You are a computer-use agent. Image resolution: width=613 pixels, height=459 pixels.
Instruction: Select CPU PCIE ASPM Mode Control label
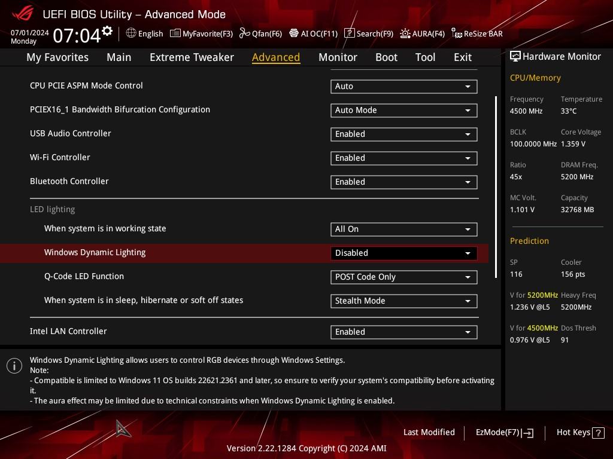point(86,85)
